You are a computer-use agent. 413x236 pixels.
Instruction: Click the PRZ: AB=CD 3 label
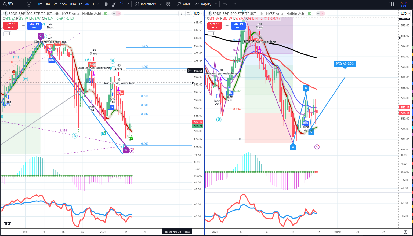(x=345, y=64)
